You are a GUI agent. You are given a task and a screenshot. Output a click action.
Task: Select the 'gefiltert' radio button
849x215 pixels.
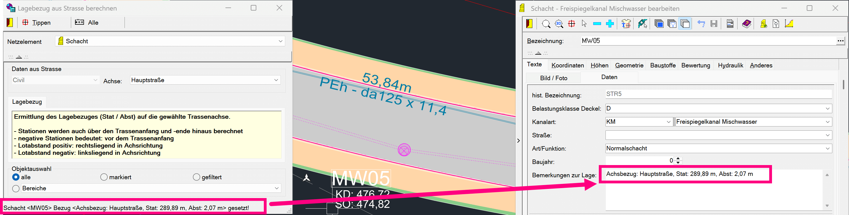coord(197,177)
